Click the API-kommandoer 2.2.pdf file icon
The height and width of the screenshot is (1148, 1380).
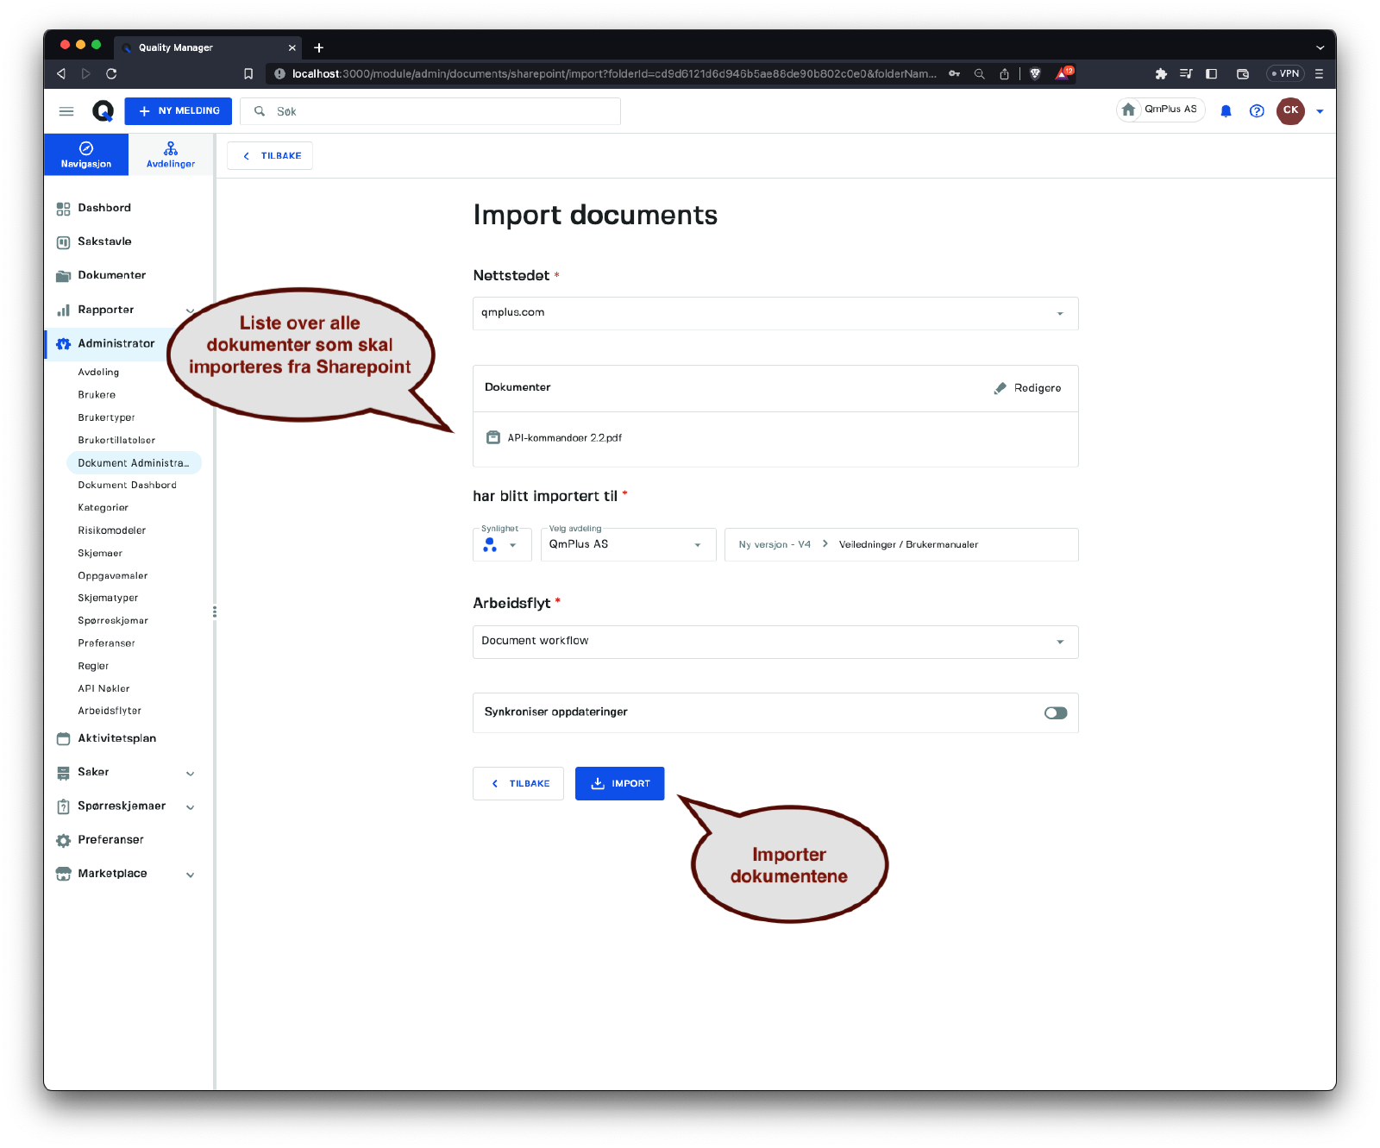[493, 438]
